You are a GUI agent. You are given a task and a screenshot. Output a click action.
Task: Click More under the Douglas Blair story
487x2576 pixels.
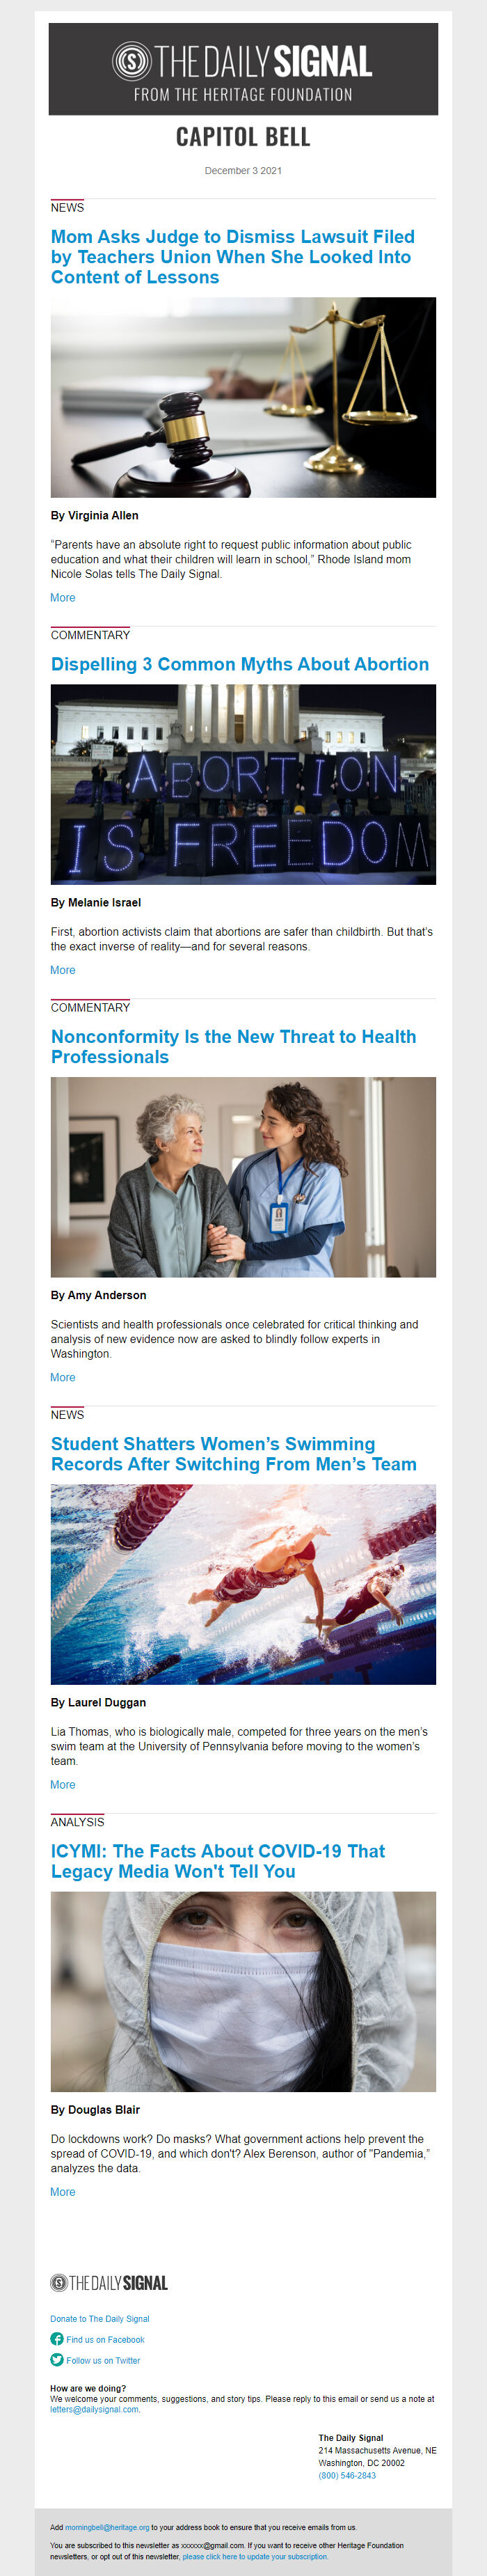(x=63, y=2192)
